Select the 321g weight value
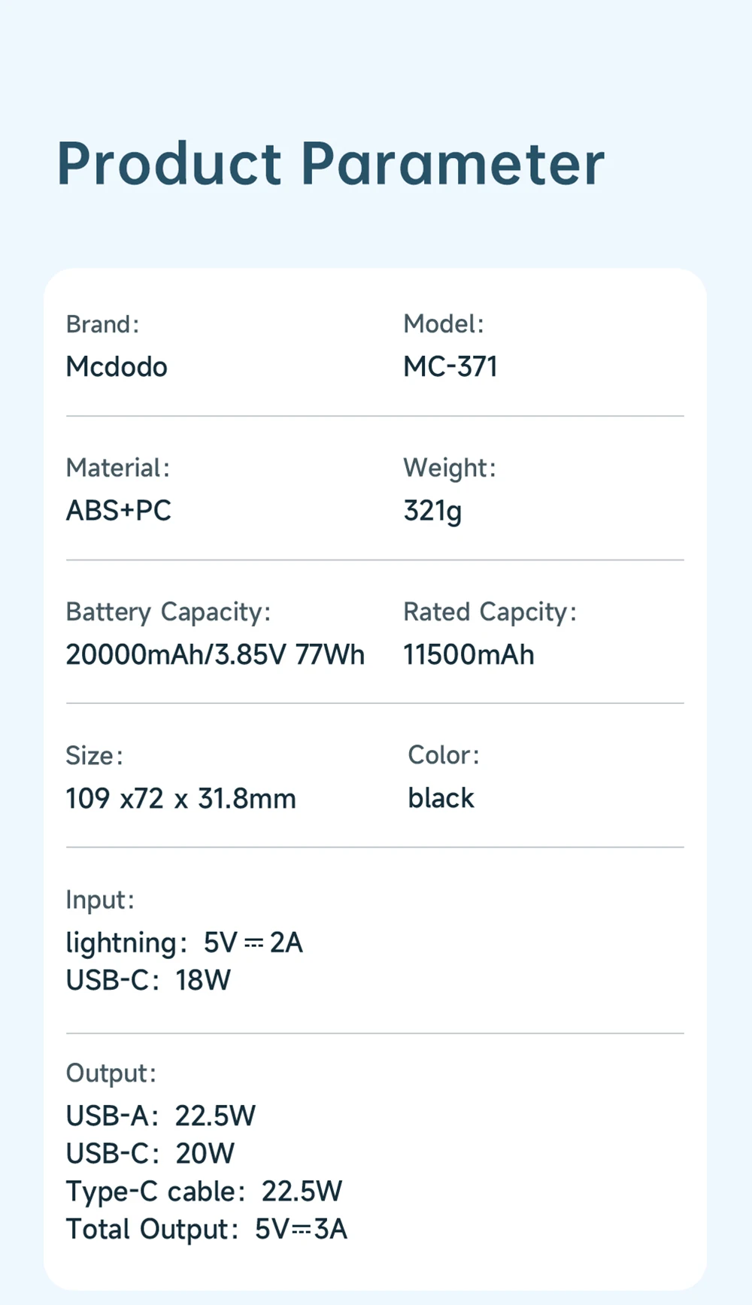 [x=432, y=511]
